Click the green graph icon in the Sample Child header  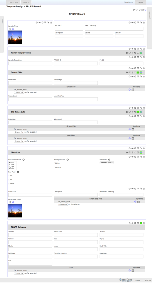point(138,73)
